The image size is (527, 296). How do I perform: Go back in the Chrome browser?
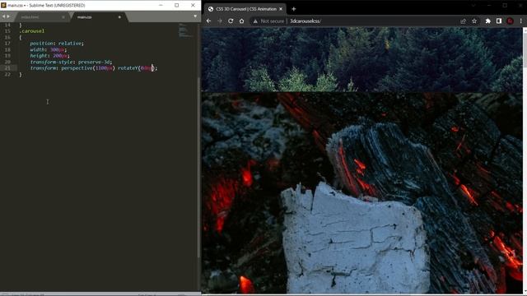pos(208,21)
